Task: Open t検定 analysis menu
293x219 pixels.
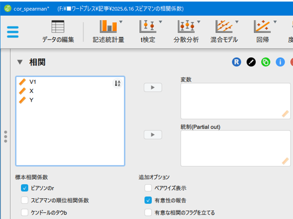Action: coord(148,31)
